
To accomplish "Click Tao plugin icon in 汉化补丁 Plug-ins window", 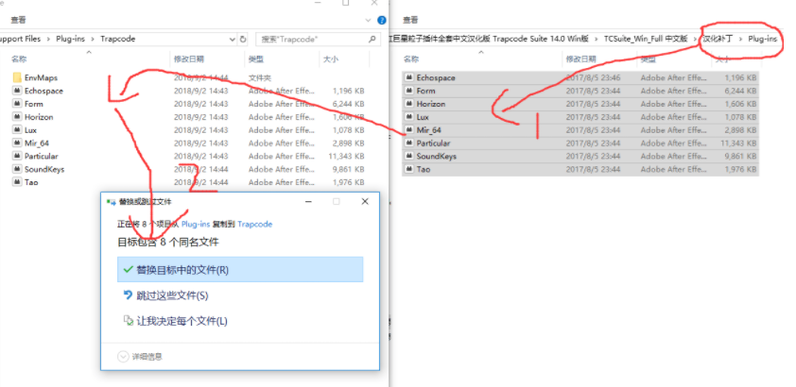I will [408, 169].
